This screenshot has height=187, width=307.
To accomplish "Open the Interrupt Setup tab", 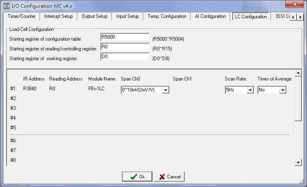I will point(58,17).
